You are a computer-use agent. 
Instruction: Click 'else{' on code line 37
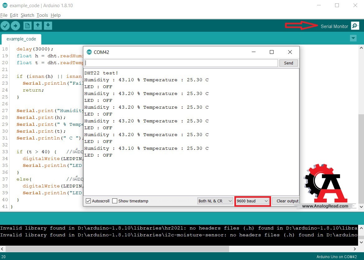tap(24, 179)
